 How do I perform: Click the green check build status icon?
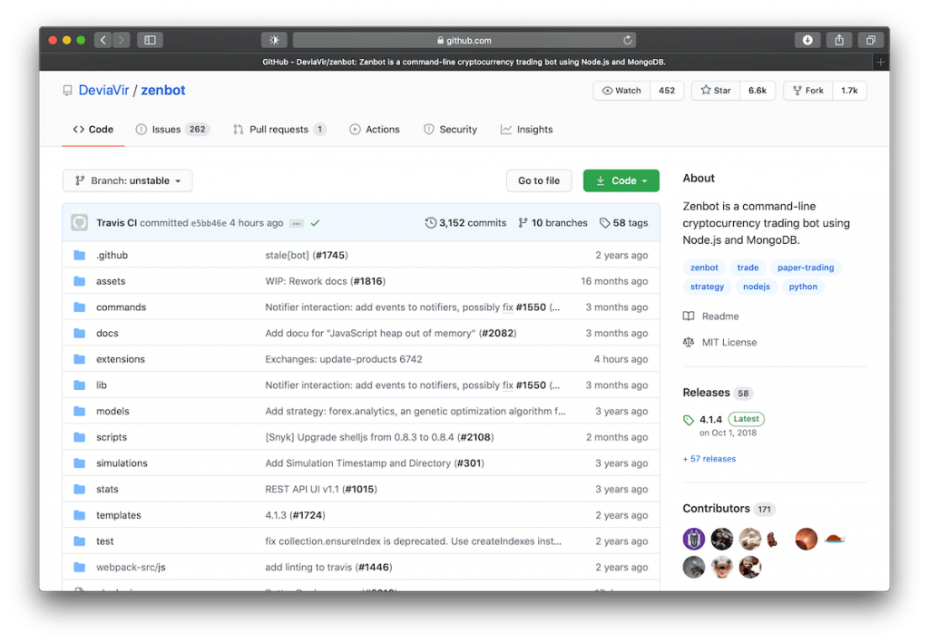315,223
